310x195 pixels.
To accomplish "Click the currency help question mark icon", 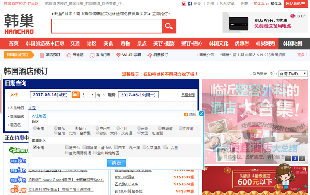I will (x=272, y=74).
